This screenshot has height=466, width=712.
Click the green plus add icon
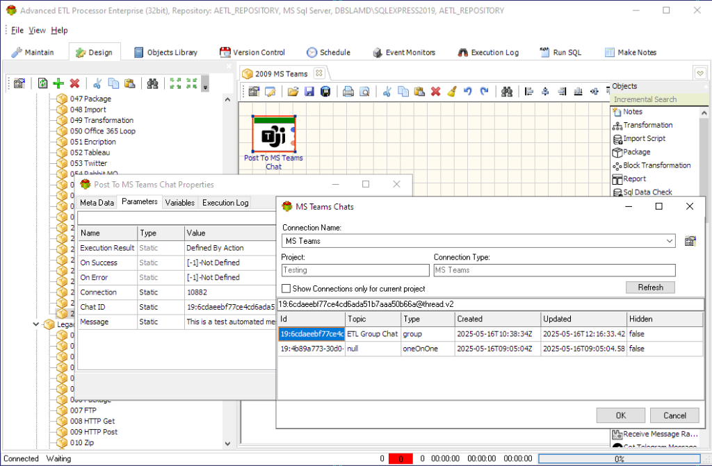click(x=58, y=83)
